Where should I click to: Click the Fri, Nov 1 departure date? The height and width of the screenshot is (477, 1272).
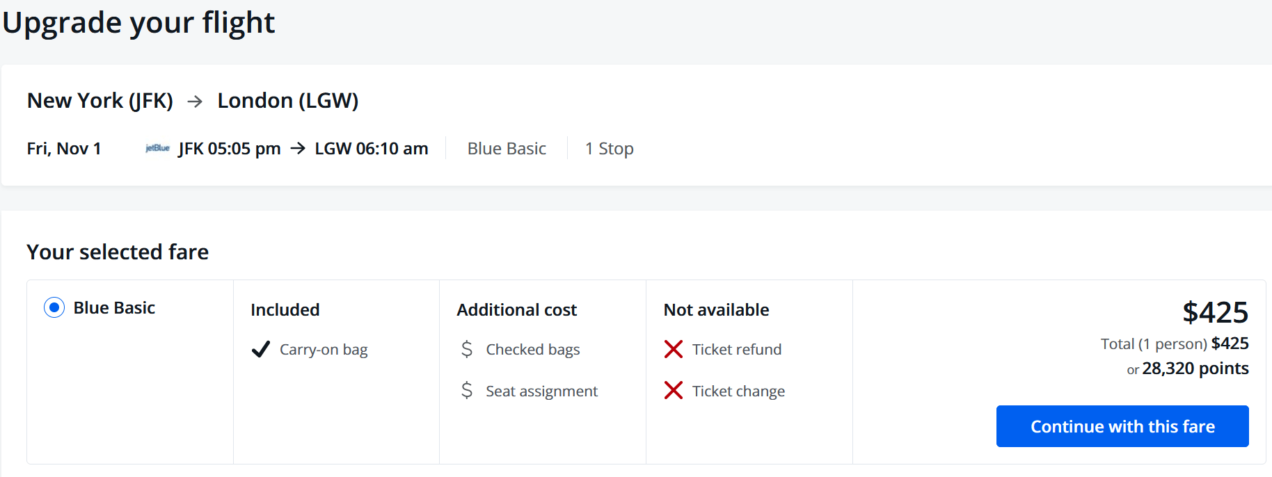pyautogui.click(x=64, y=149)
